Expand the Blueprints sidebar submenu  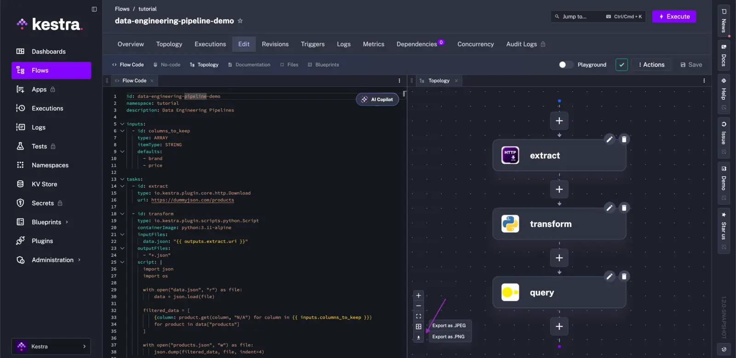[x=67, y=222]
